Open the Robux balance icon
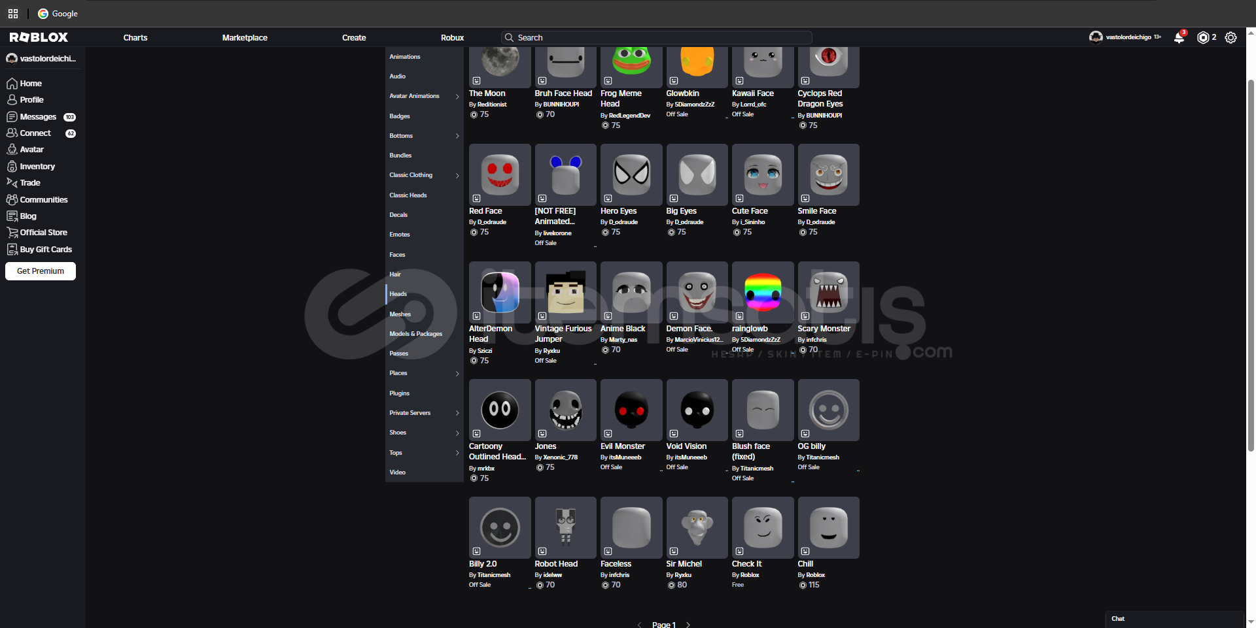Image resolution: width=1256 pixels, height=628 pixels. coord(1202,37)
